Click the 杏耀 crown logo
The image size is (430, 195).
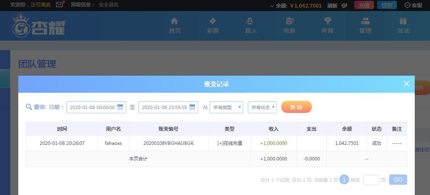coord(39,26)
